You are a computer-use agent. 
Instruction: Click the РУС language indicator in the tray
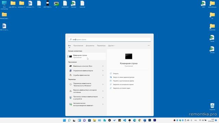coord(196,120)
